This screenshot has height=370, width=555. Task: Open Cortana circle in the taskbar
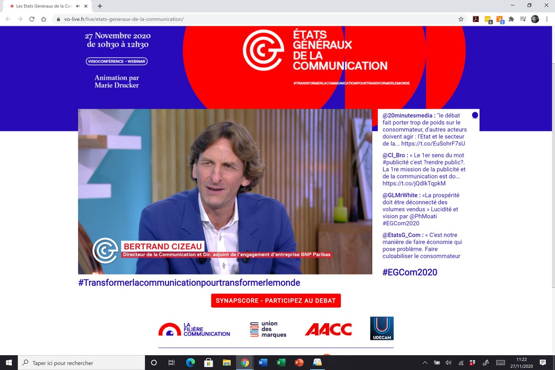(154, 363)
